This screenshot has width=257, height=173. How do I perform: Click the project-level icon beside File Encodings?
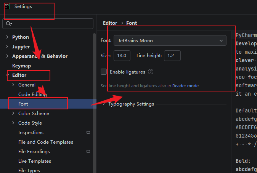tap(88, 151)
